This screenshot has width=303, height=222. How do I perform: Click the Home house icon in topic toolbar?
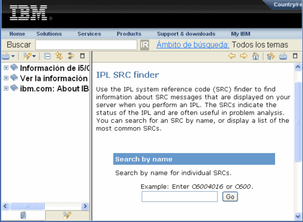[x=256, y=56]
